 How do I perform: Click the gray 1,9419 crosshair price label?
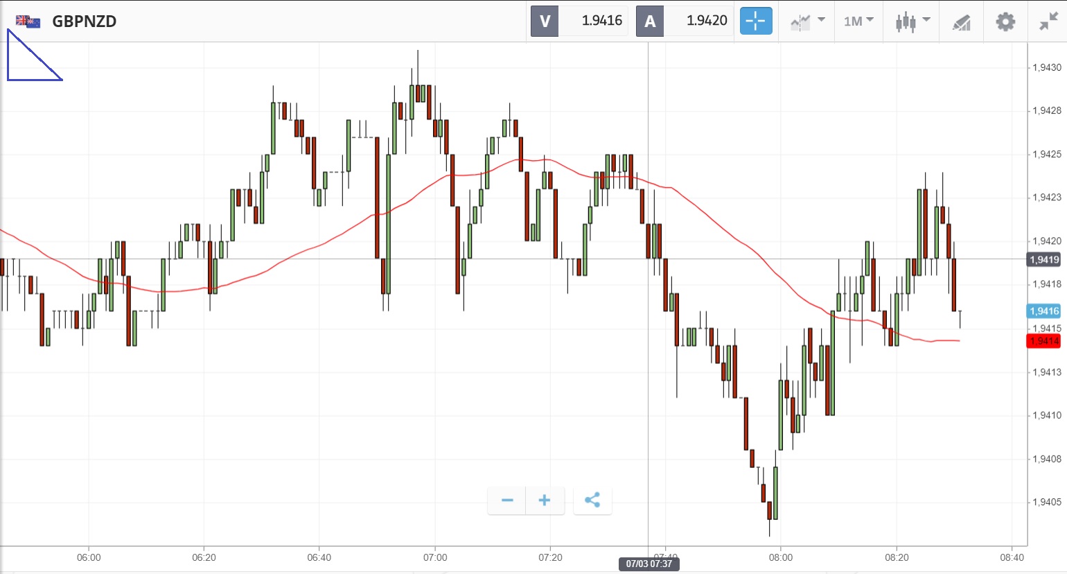1044,260
